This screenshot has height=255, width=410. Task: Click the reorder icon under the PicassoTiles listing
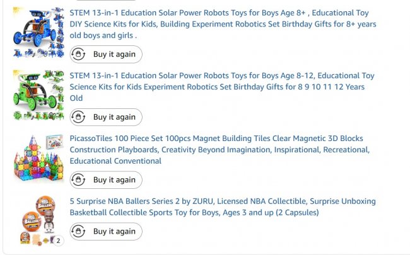pyautogui.click(x=78, y=180)
